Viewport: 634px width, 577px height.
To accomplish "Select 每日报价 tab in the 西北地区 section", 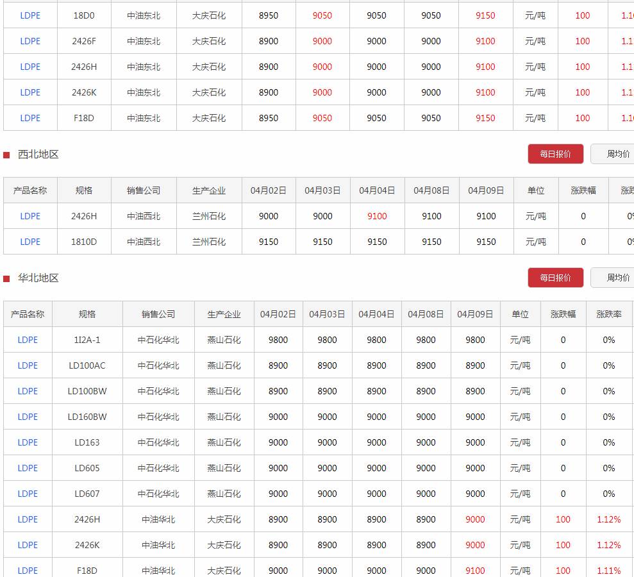I will pyautogui.click(x=555, y=154).
